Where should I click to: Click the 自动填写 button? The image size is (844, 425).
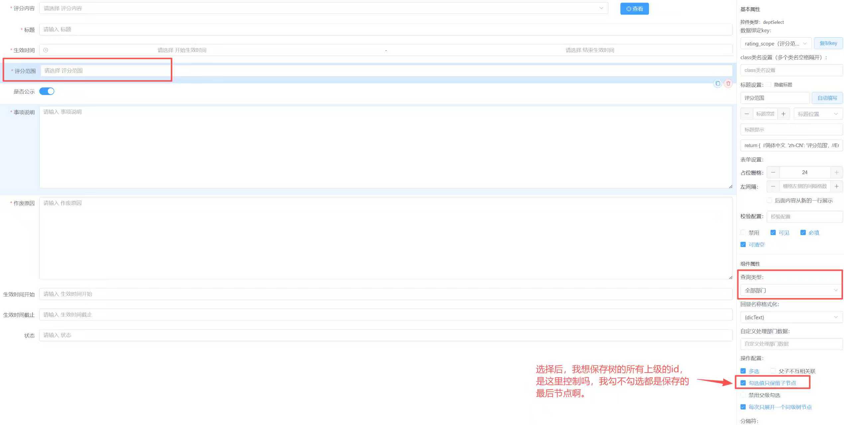click(827, 98)
